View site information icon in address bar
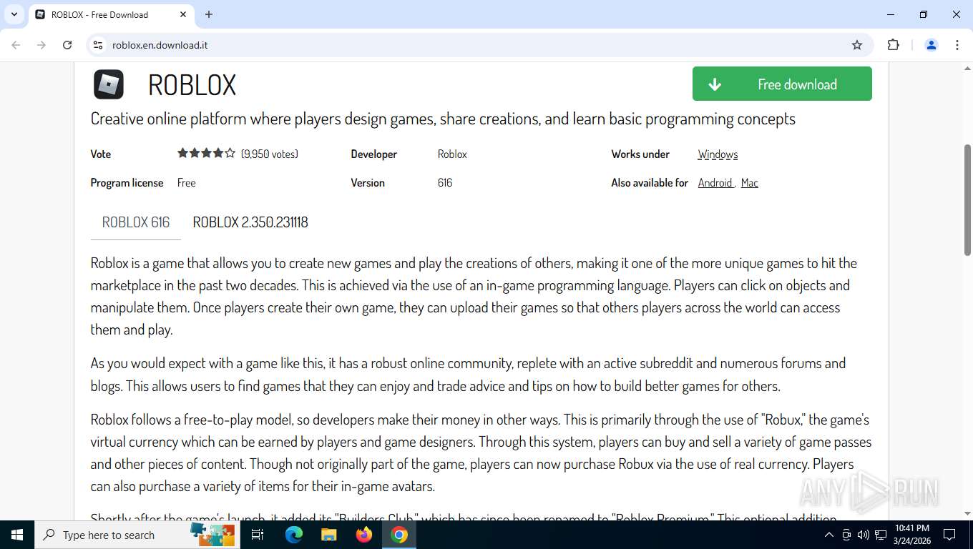973x549 pixels. [x=99, y=45]
